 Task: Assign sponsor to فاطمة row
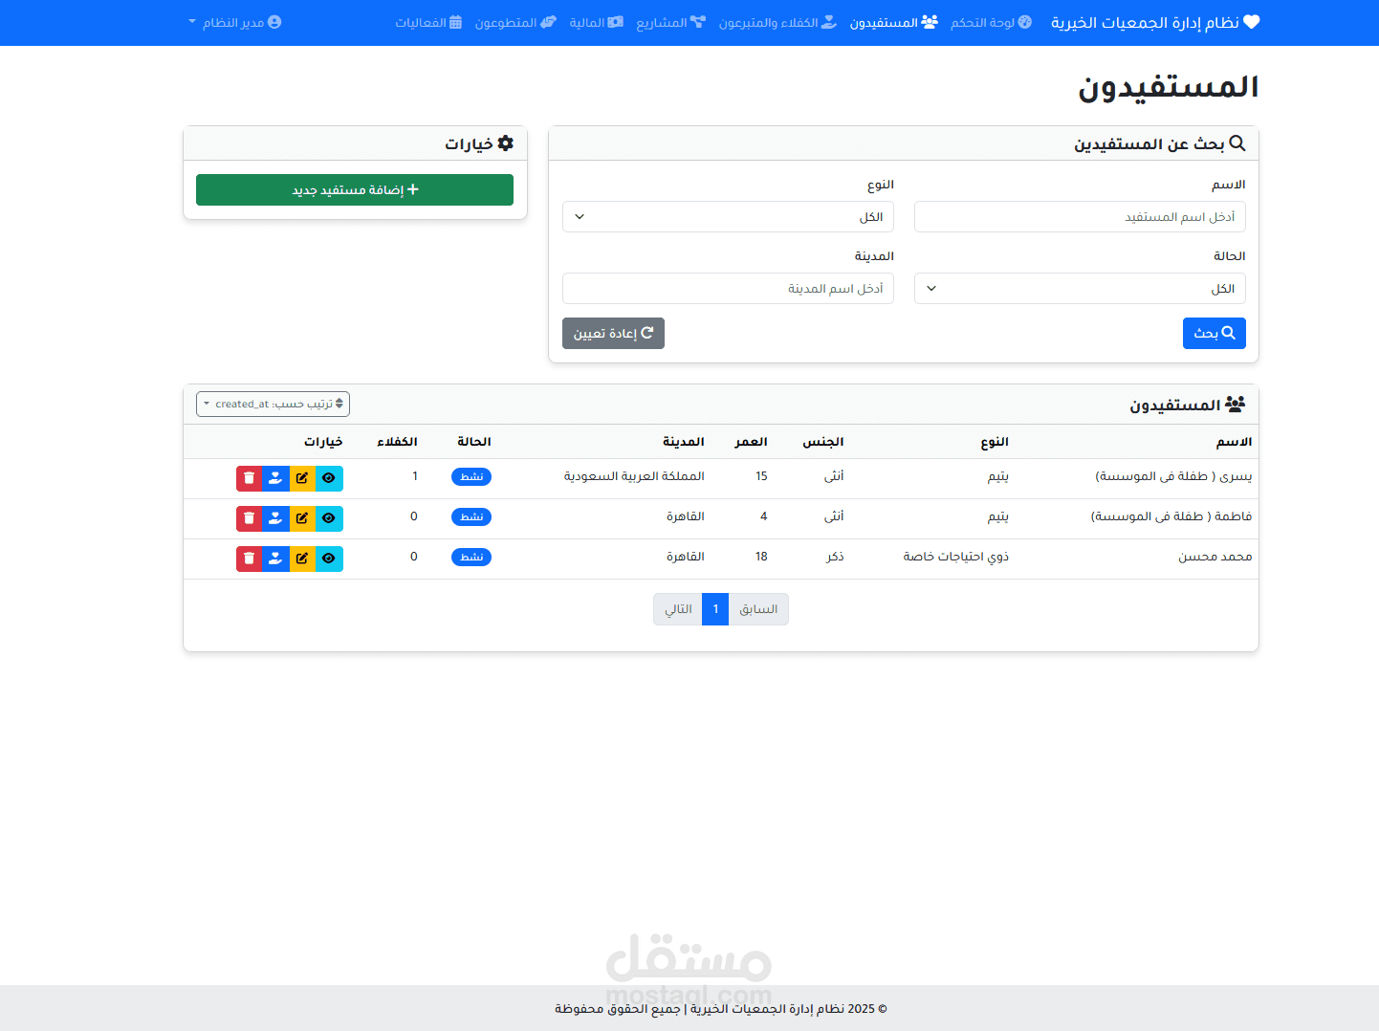(275, 518)
